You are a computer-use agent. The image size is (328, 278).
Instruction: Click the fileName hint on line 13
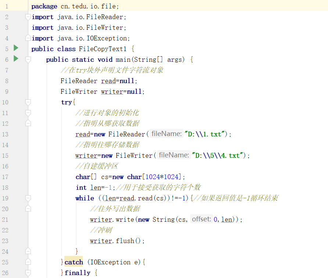click(x=167, y=133)
